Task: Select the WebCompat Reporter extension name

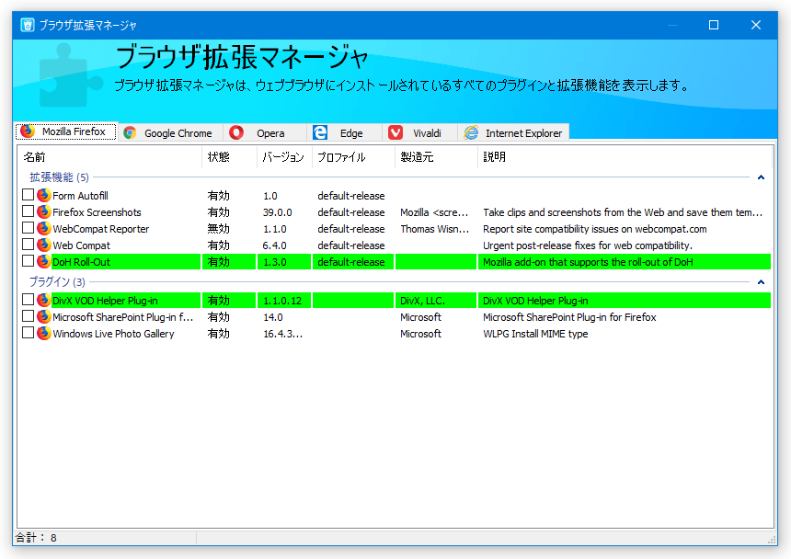Action: (101, 229)
